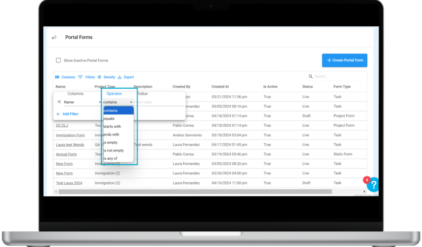Click the Export download icon
The image size is (422, 247).
point(120,77)
